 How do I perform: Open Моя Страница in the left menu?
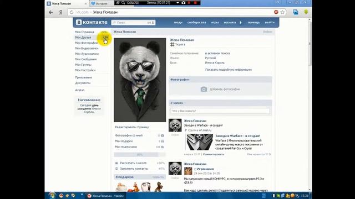tap(85, 32)
